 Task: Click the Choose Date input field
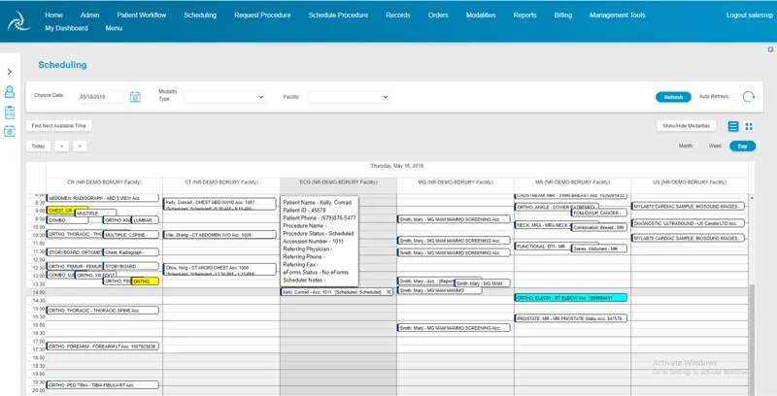click(101, 97)
